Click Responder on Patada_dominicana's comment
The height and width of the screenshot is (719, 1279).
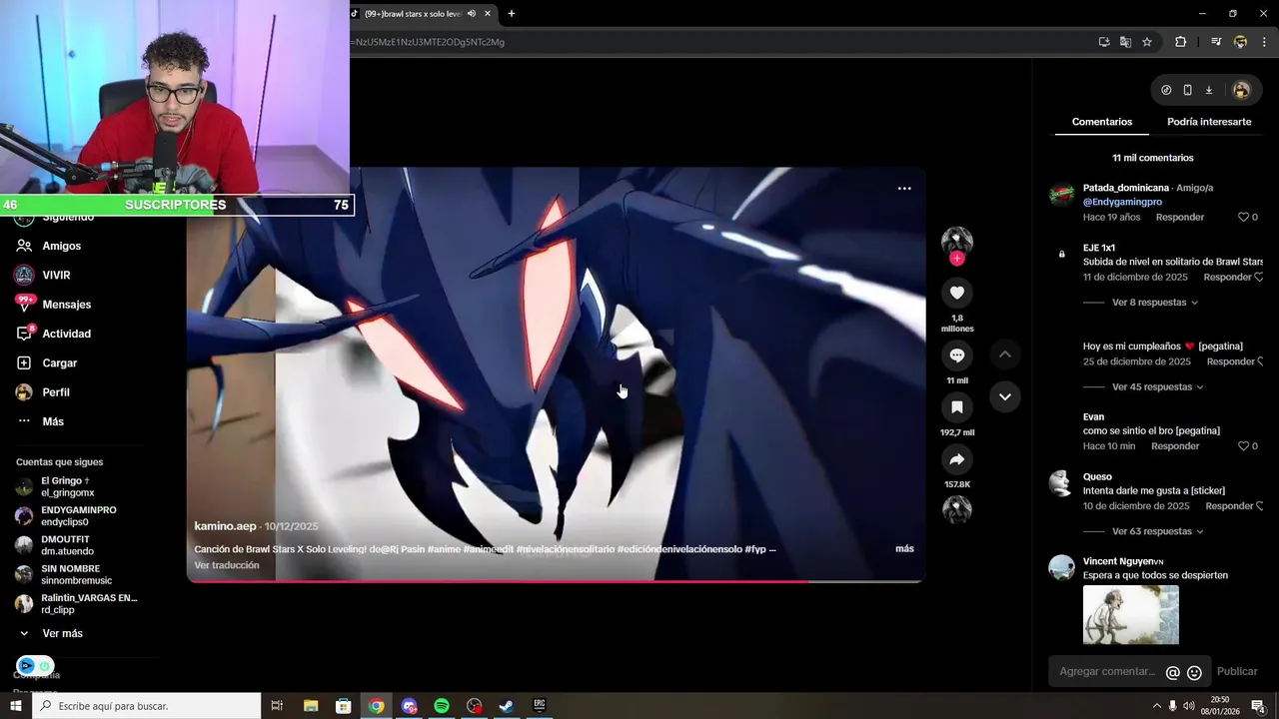1180,217
